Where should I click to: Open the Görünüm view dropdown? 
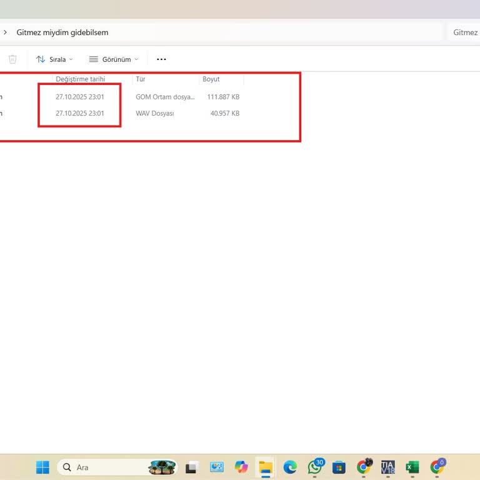pos(113,59)
